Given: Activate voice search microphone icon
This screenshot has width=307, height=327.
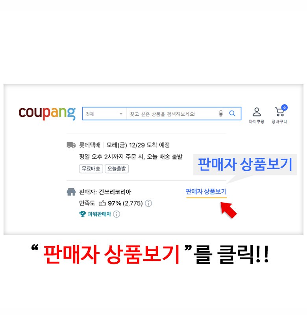Looking at the screenshot, I should pyautogui.click(x=221, y=113).
